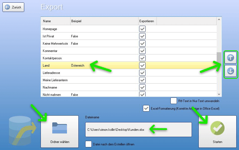
Task: Move selected field down with arrow icon
Action: (230, 71)
